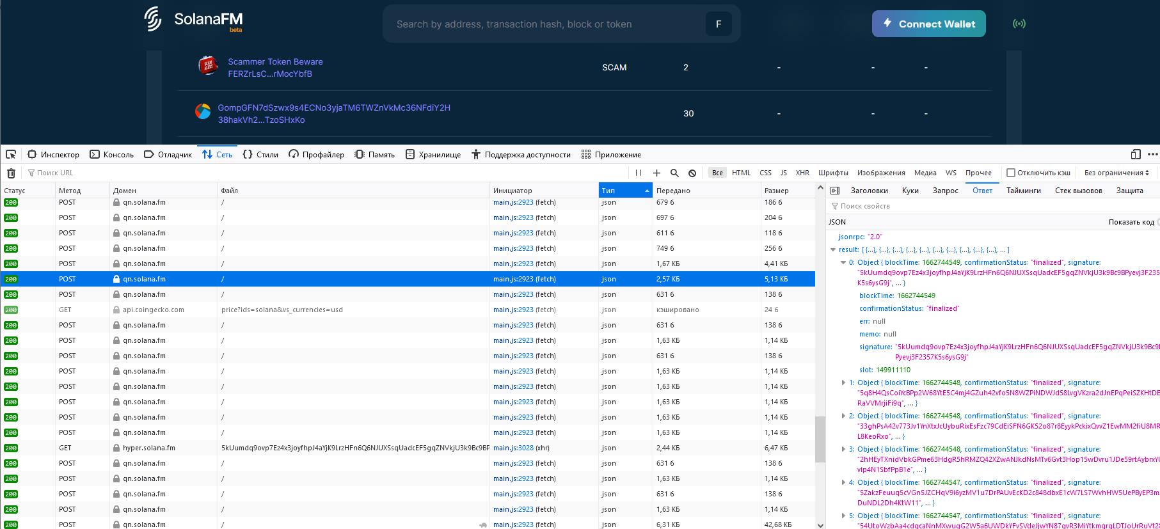Open the Scammer Token Beware link
The height and width of the screenshot is (529, 1160).
[x=275, y=62]
